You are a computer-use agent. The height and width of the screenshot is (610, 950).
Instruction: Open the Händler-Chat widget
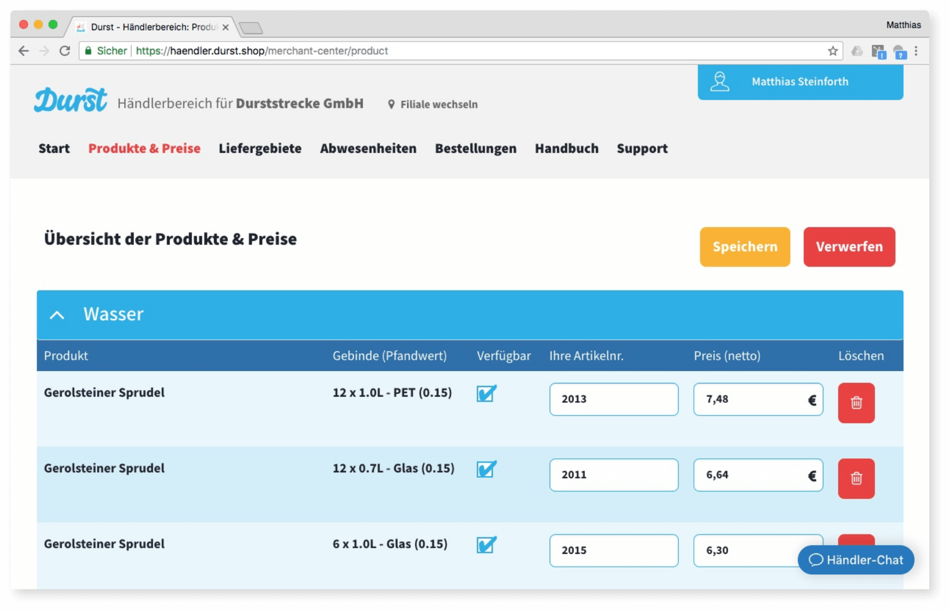(856, 560)
